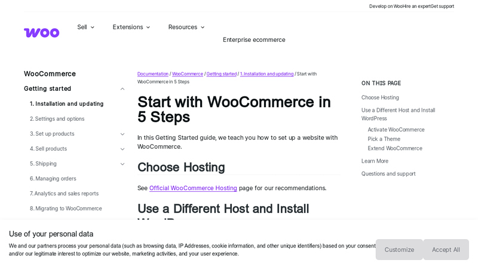The height and width of the screenshot is (269, 478).
Task: Click the Accept All cookies button
Action: 446,249
